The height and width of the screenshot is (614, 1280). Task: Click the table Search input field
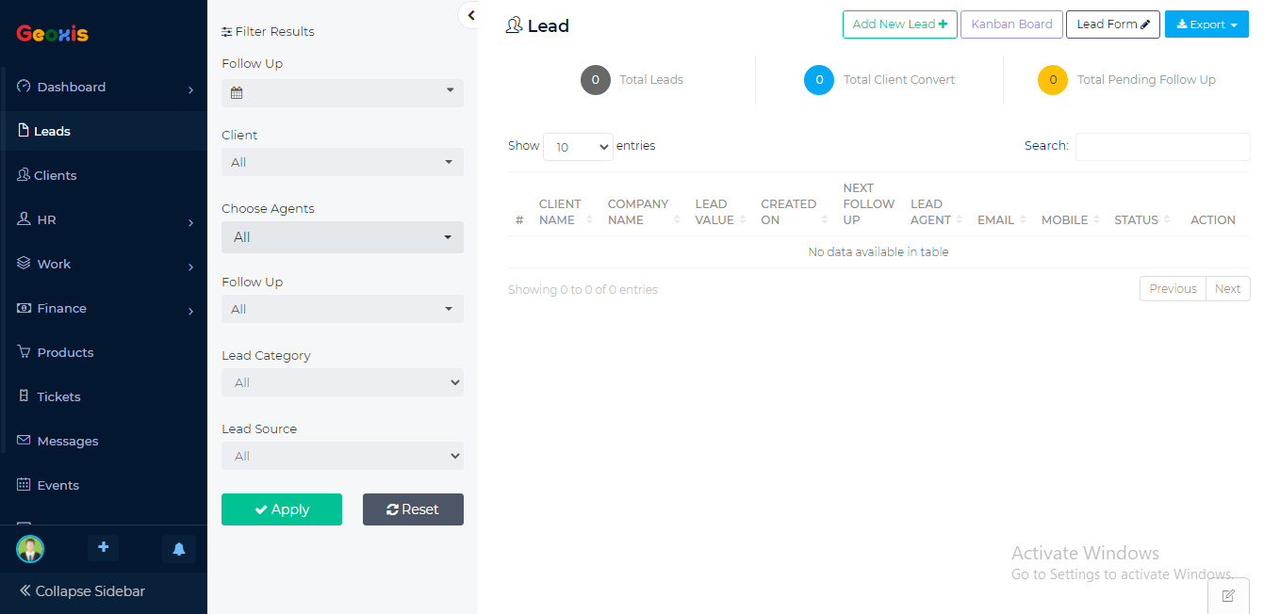(1162, 147)
